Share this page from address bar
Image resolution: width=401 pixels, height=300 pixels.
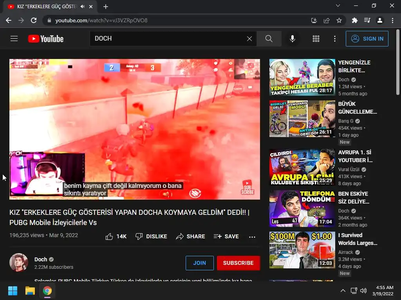pos(327,20)
